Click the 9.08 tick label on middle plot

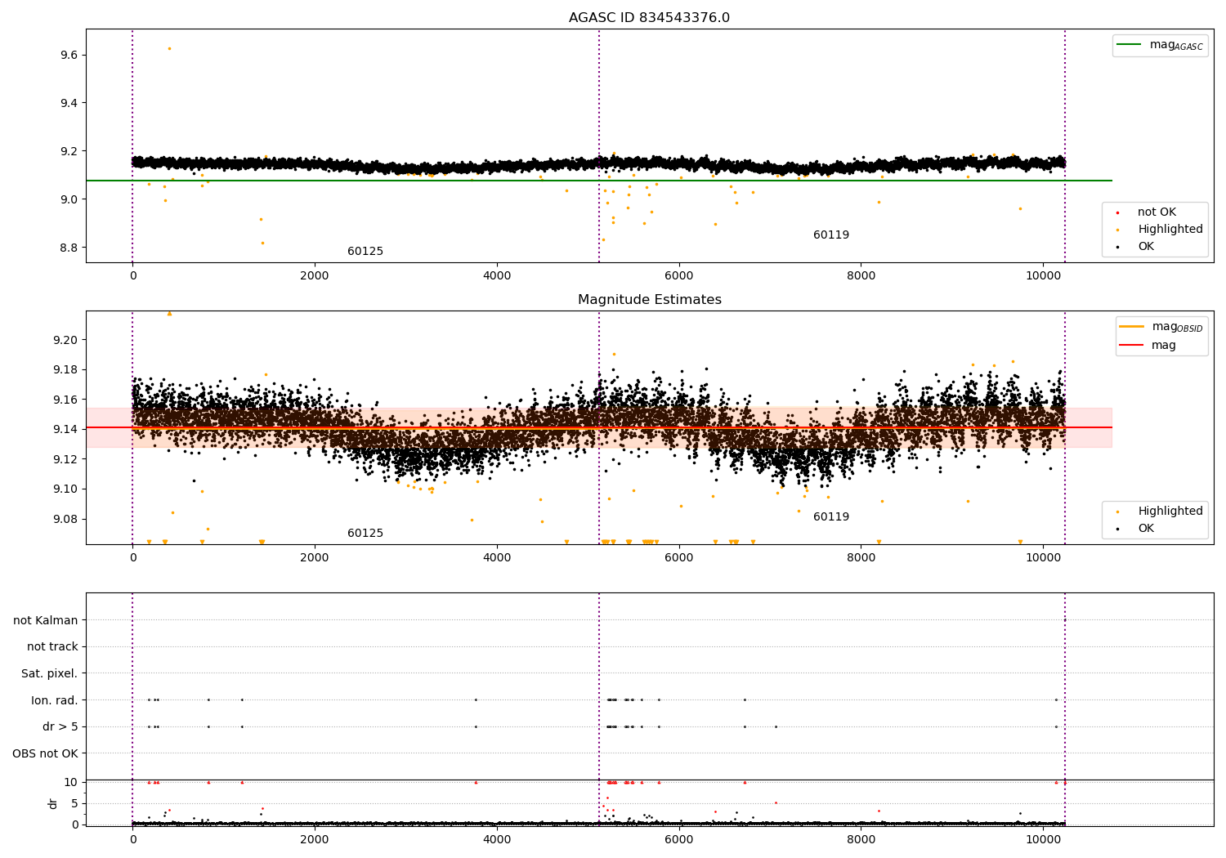tap(65, 519)
